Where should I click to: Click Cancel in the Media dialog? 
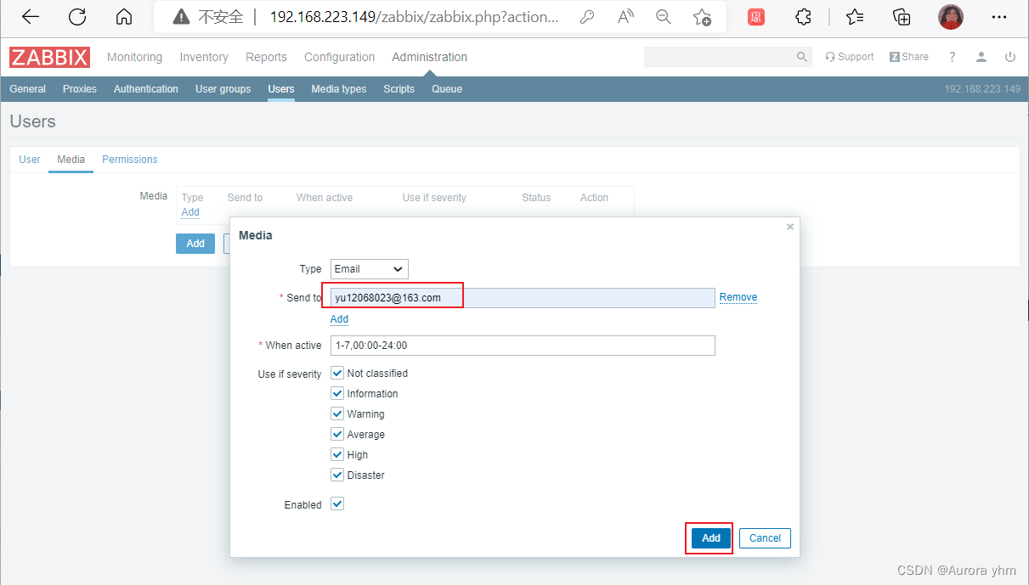tap(765, 538)
